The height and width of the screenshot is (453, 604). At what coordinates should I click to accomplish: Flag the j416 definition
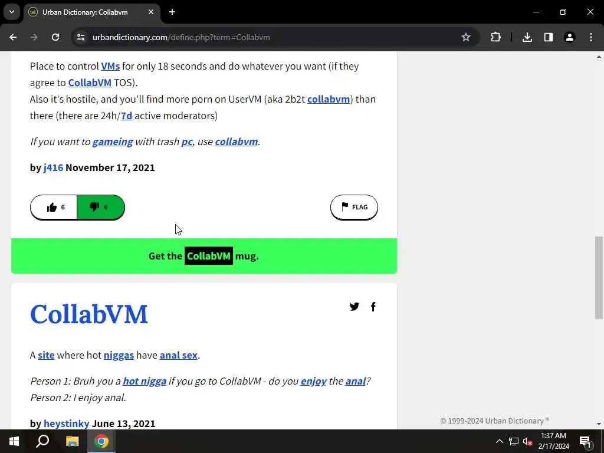[x=354, y=207]
